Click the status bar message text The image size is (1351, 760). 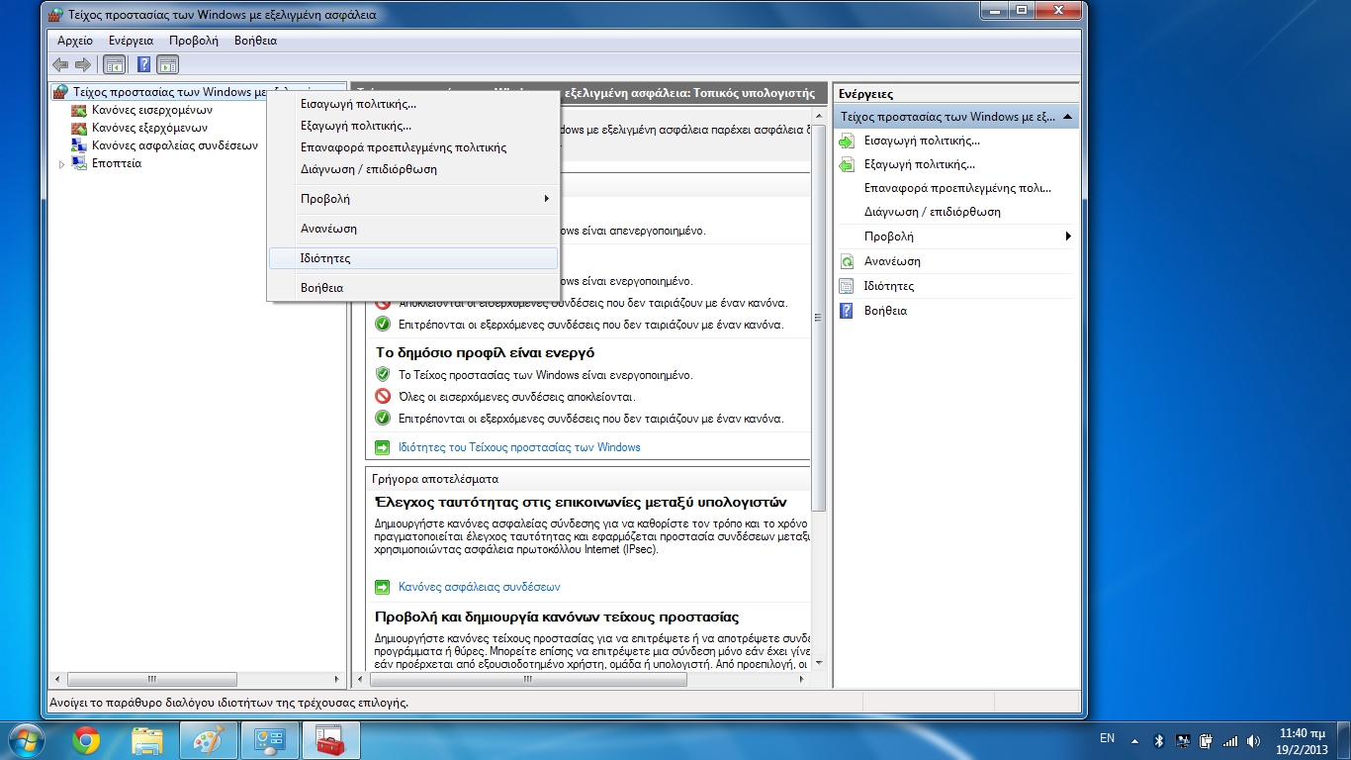(x=228, y=703)
